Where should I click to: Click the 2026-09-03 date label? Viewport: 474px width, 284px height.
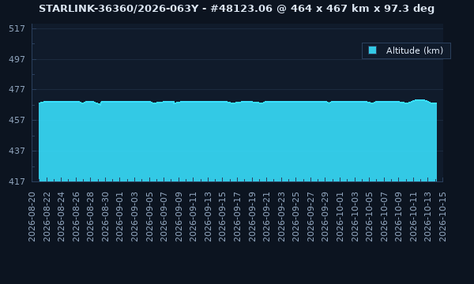point(134,217)
